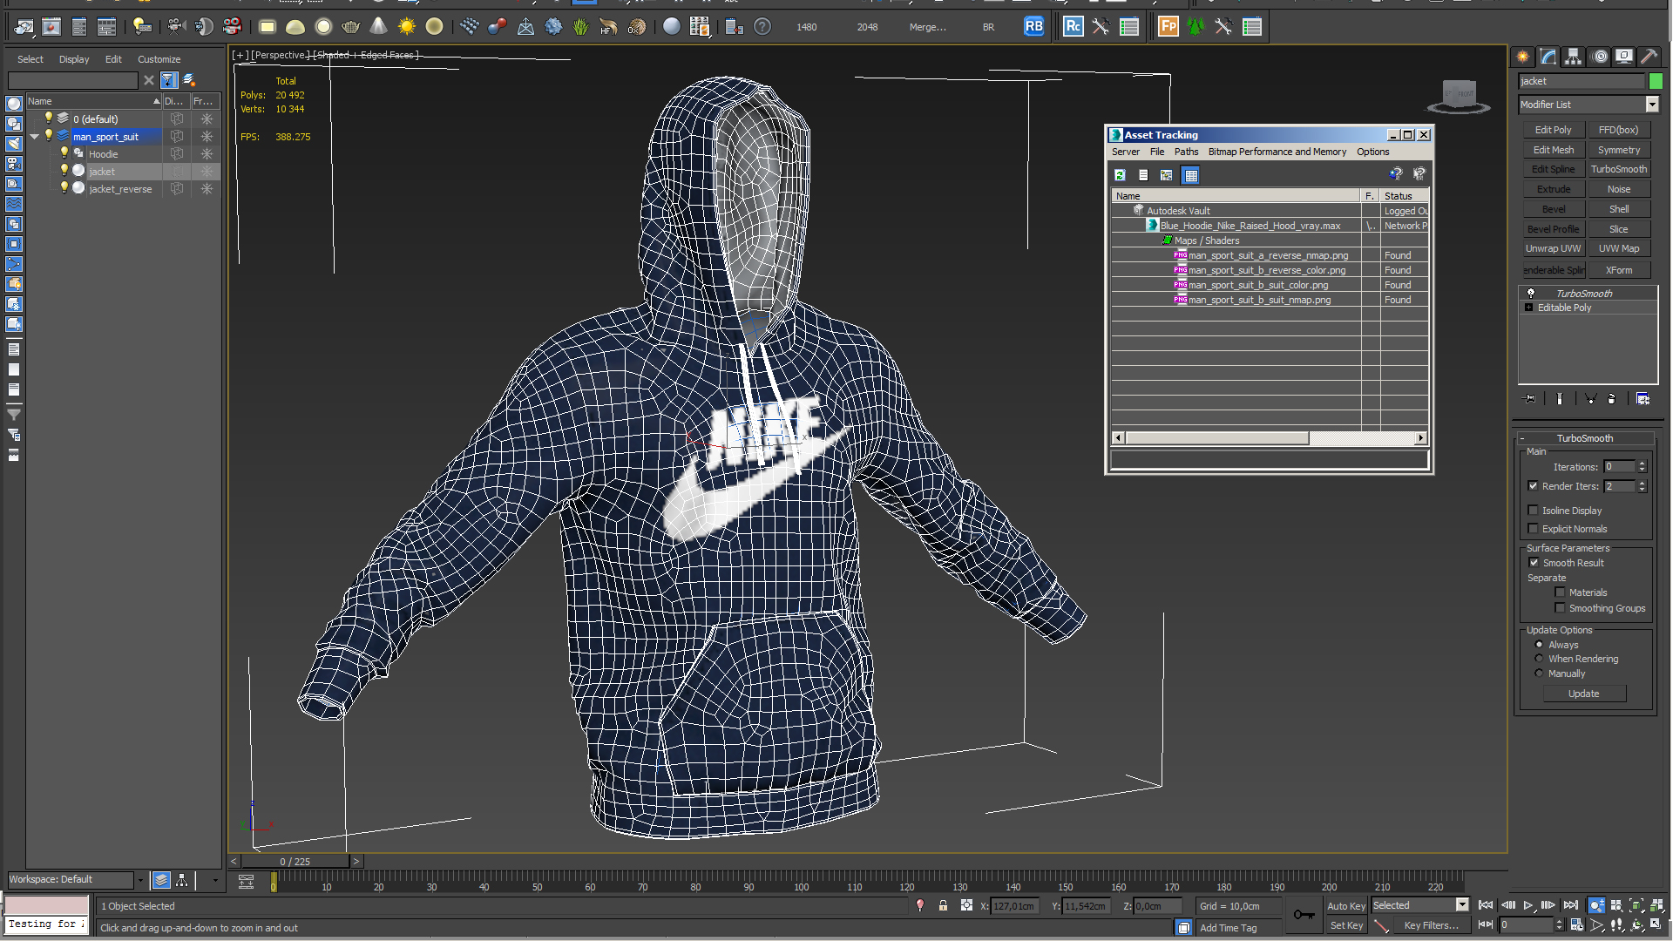
Task: Toggle TurboSmooth modifier lightbulb in stack
Action: [1530, 294]
